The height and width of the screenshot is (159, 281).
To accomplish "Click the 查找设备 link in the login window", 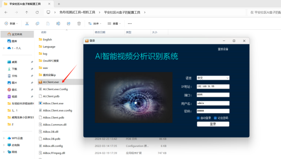I will pyautogui.click(x=223, y=49).
